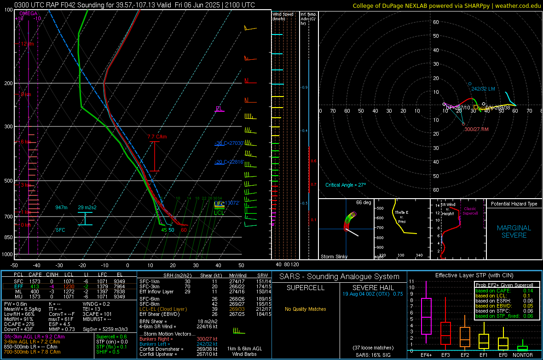Click the Theta-E v. Pres inset label
Screen dimensions: 543x360
[402, 217]
